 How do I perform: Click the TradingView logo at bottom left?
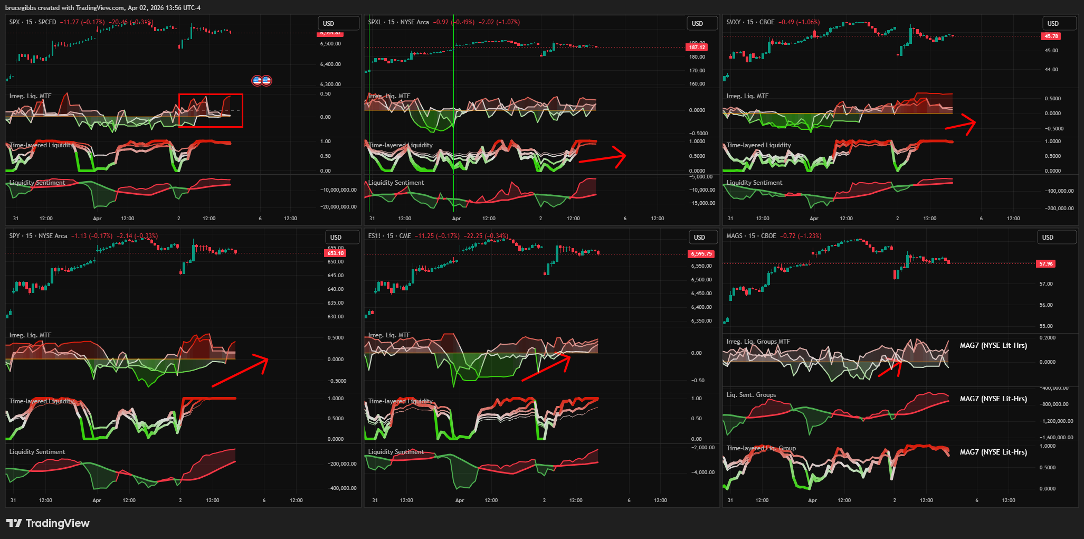[x=48, y=523]
